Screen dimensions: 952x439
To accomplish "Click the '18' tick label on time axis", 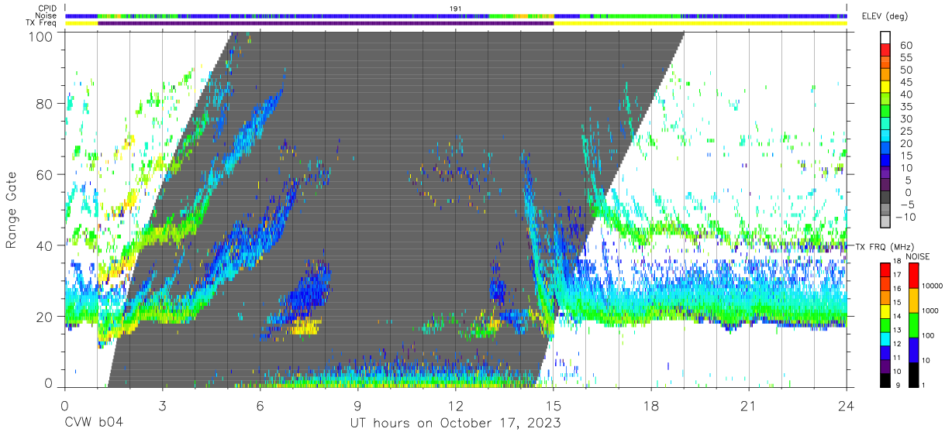I will (651, 406).
